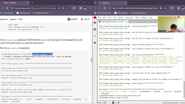Toggle side panel in left browser
The width and height of the screenshot is (185, 104).
click(x=81, y=8)
